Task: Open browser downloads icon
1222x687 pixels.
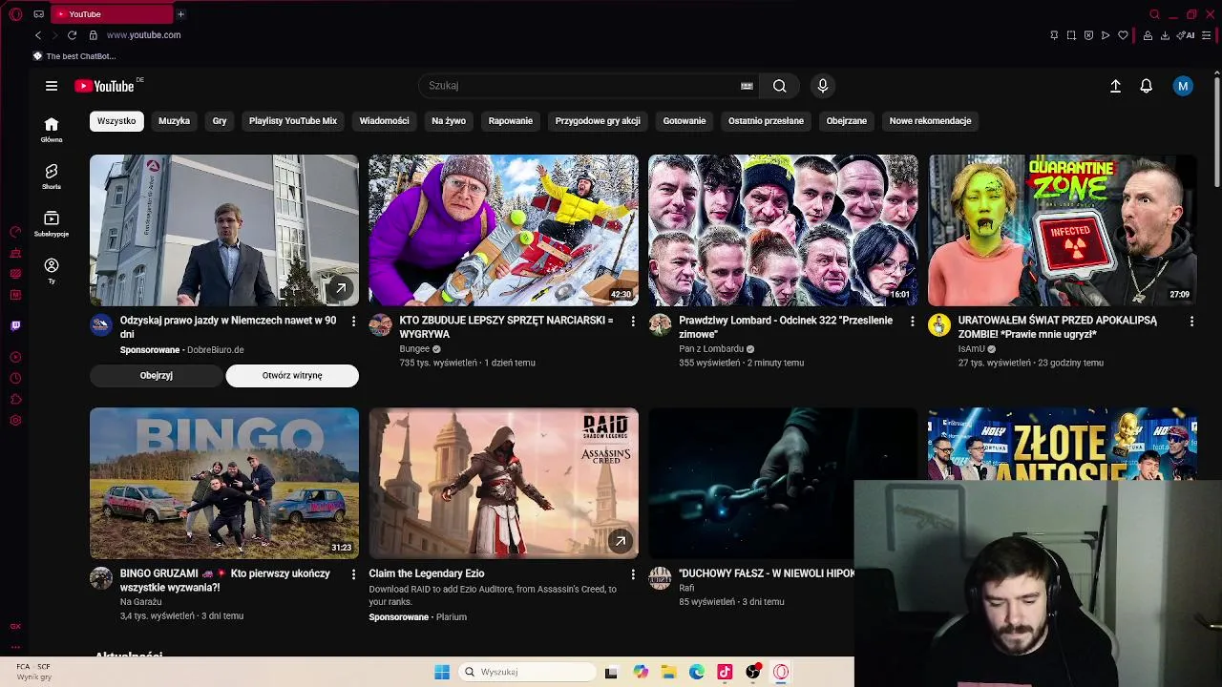Action: coord(1165,35)
